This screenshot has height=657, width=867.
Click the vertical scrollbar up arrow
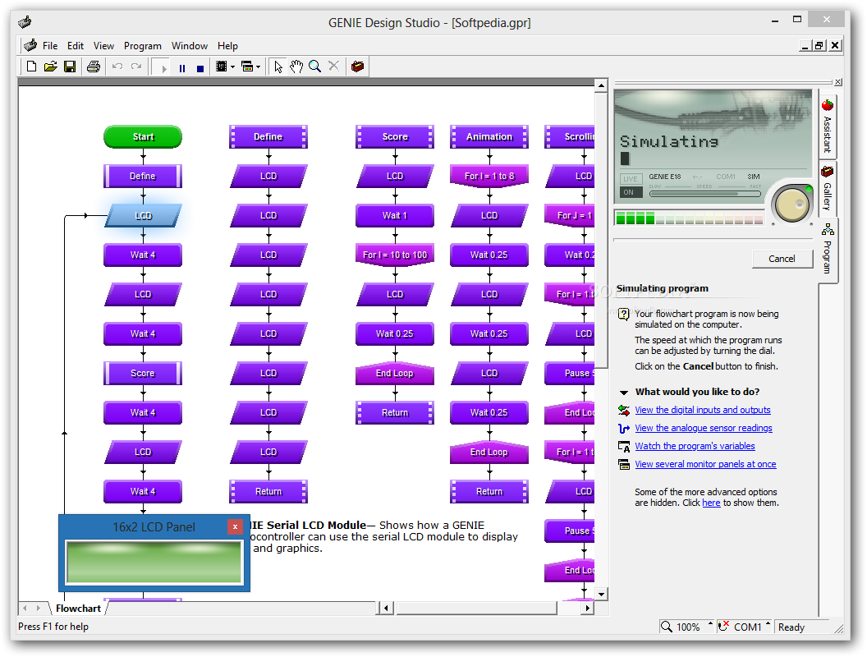(x=601, y=85)
